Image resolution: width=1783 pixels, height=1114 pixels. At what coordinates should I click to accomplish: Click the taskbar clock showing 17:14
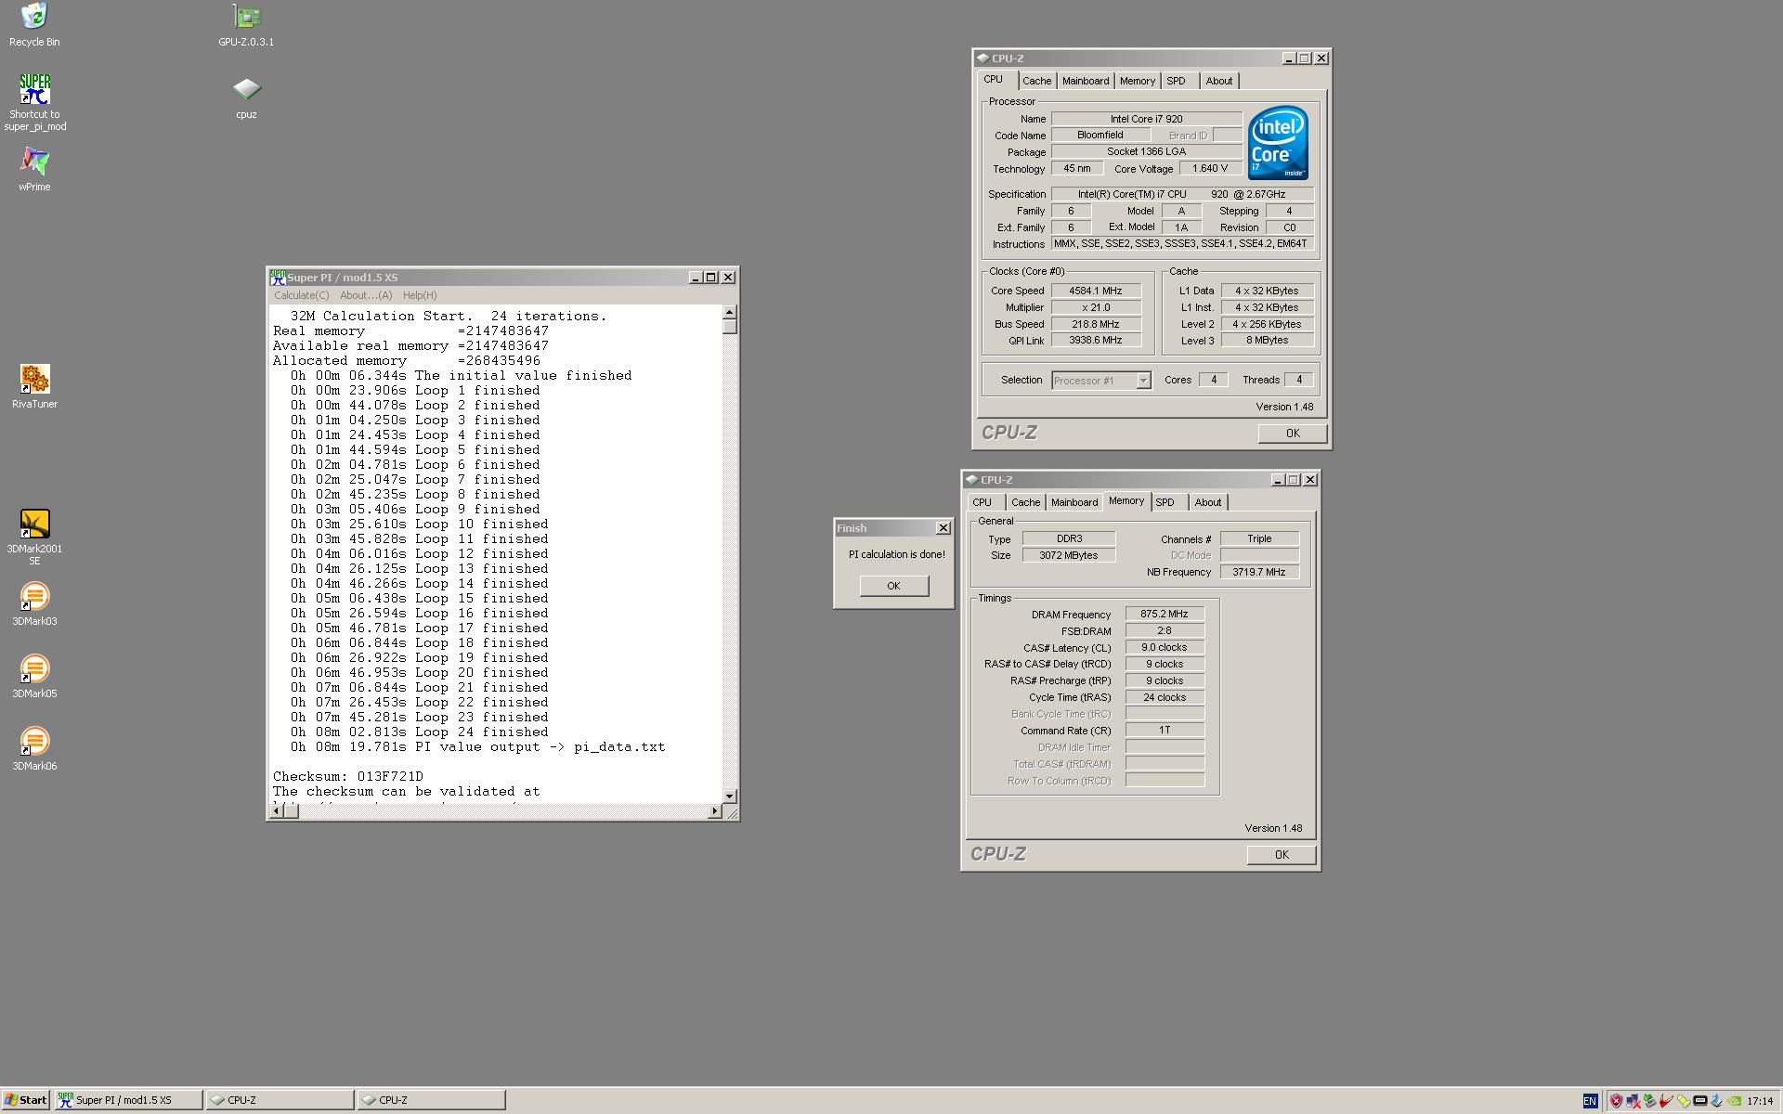point(1760,1101)
